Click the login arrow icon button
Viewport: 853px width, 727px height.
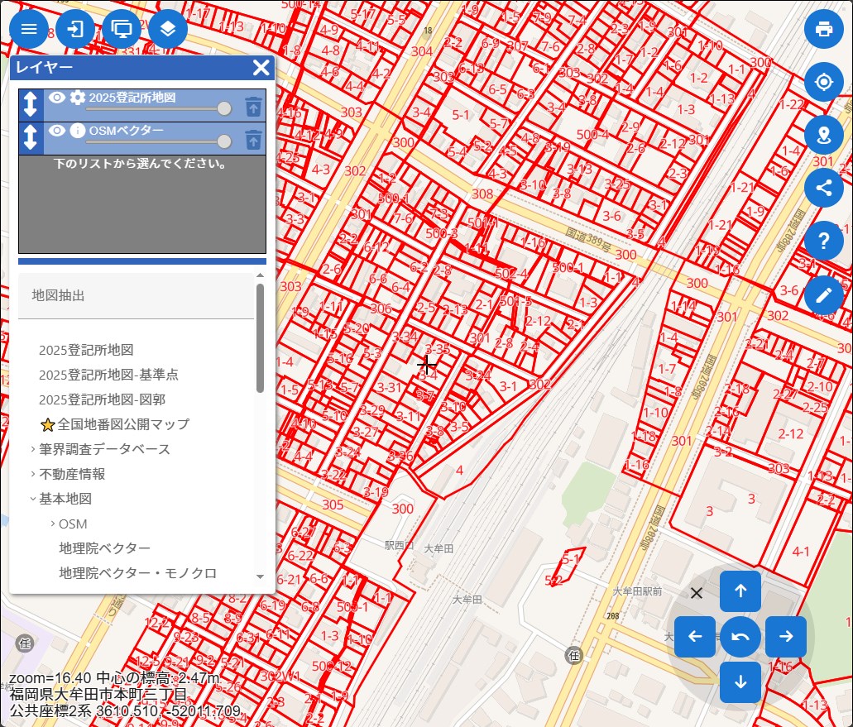pos(75,29)
